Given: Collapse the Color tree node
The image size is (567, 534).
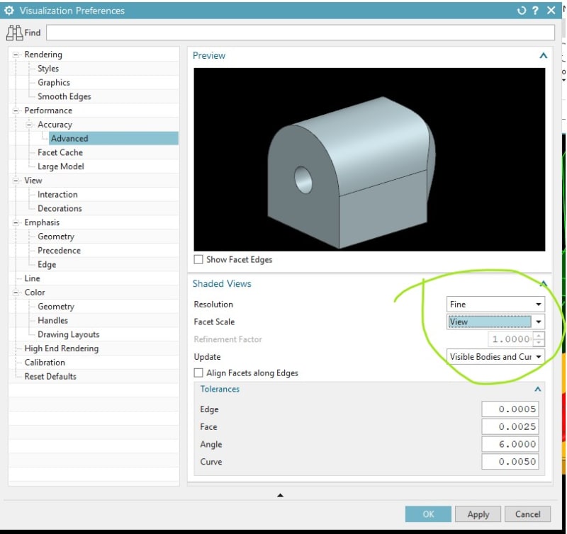Looking at the screenshot, I should (16, 293).
